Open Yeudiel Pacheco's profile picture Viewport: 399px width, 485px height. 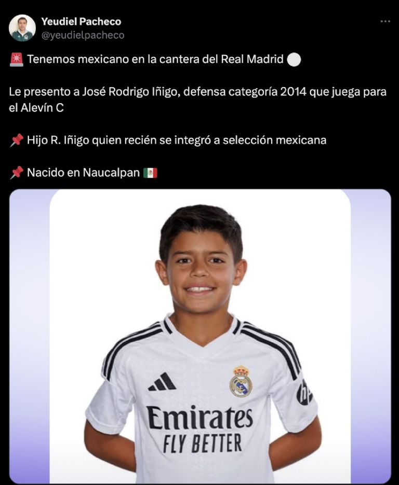coord(22,28)
